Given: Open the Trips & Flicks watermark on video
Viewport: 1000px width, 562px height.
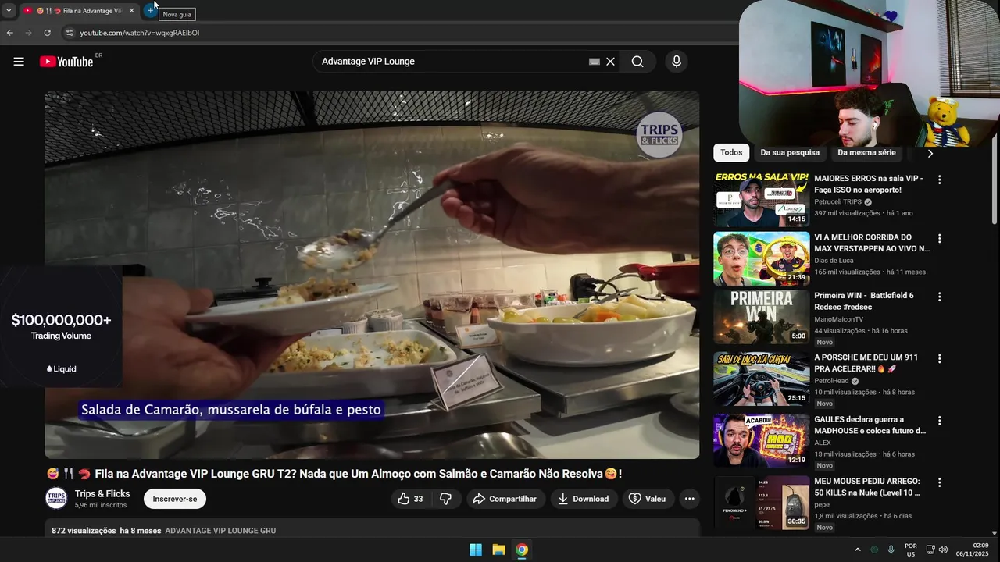Looking at the screenshot, I should tap(659, 134).
